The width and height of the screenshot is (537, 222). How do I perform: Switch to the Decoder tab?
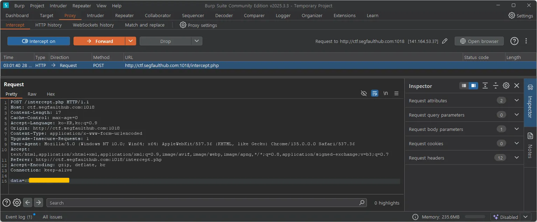(x=224, y=16)
